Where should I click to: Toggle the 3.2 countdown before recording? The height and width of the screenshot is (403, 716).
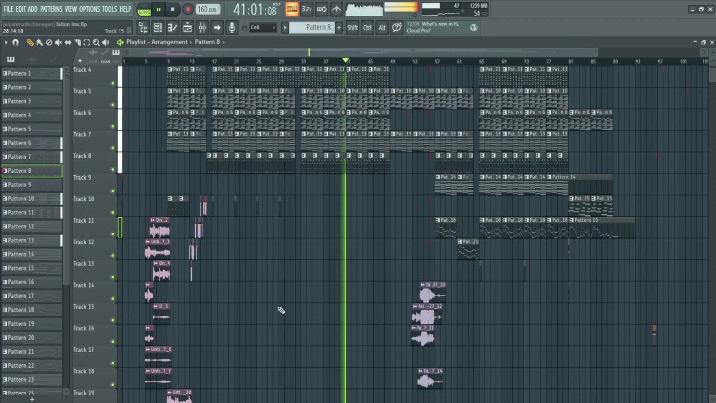(307, 9)
